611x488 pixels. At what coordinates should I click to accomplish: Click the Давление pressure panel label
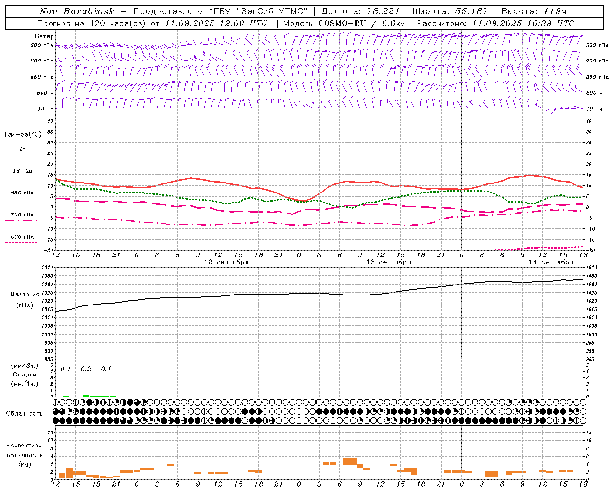25,295
